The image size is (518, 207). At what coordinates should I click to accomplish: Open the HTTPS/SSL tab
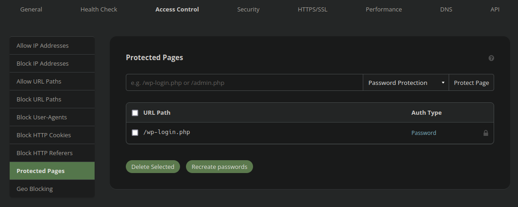tap(313, 9)
